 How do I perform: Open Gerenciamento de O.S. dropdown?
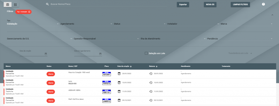[40, 39]
